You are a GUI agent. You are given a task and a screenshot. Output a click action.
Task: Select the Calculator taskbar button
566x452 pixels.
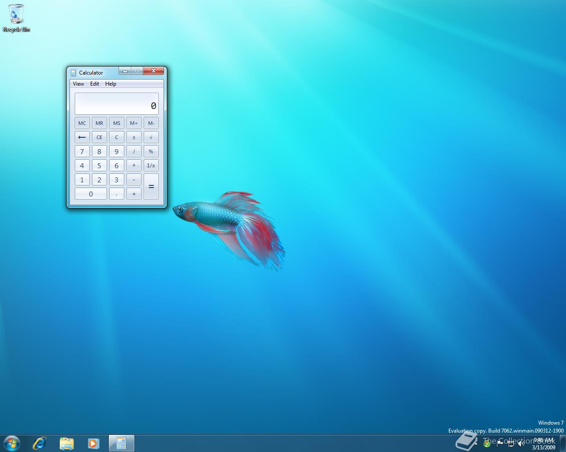click(121, 443)
